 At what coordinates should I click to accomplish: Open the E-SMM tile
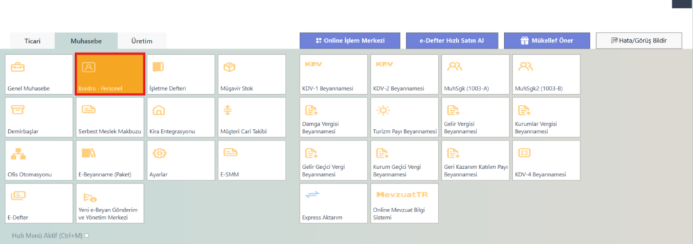(252, 160)
